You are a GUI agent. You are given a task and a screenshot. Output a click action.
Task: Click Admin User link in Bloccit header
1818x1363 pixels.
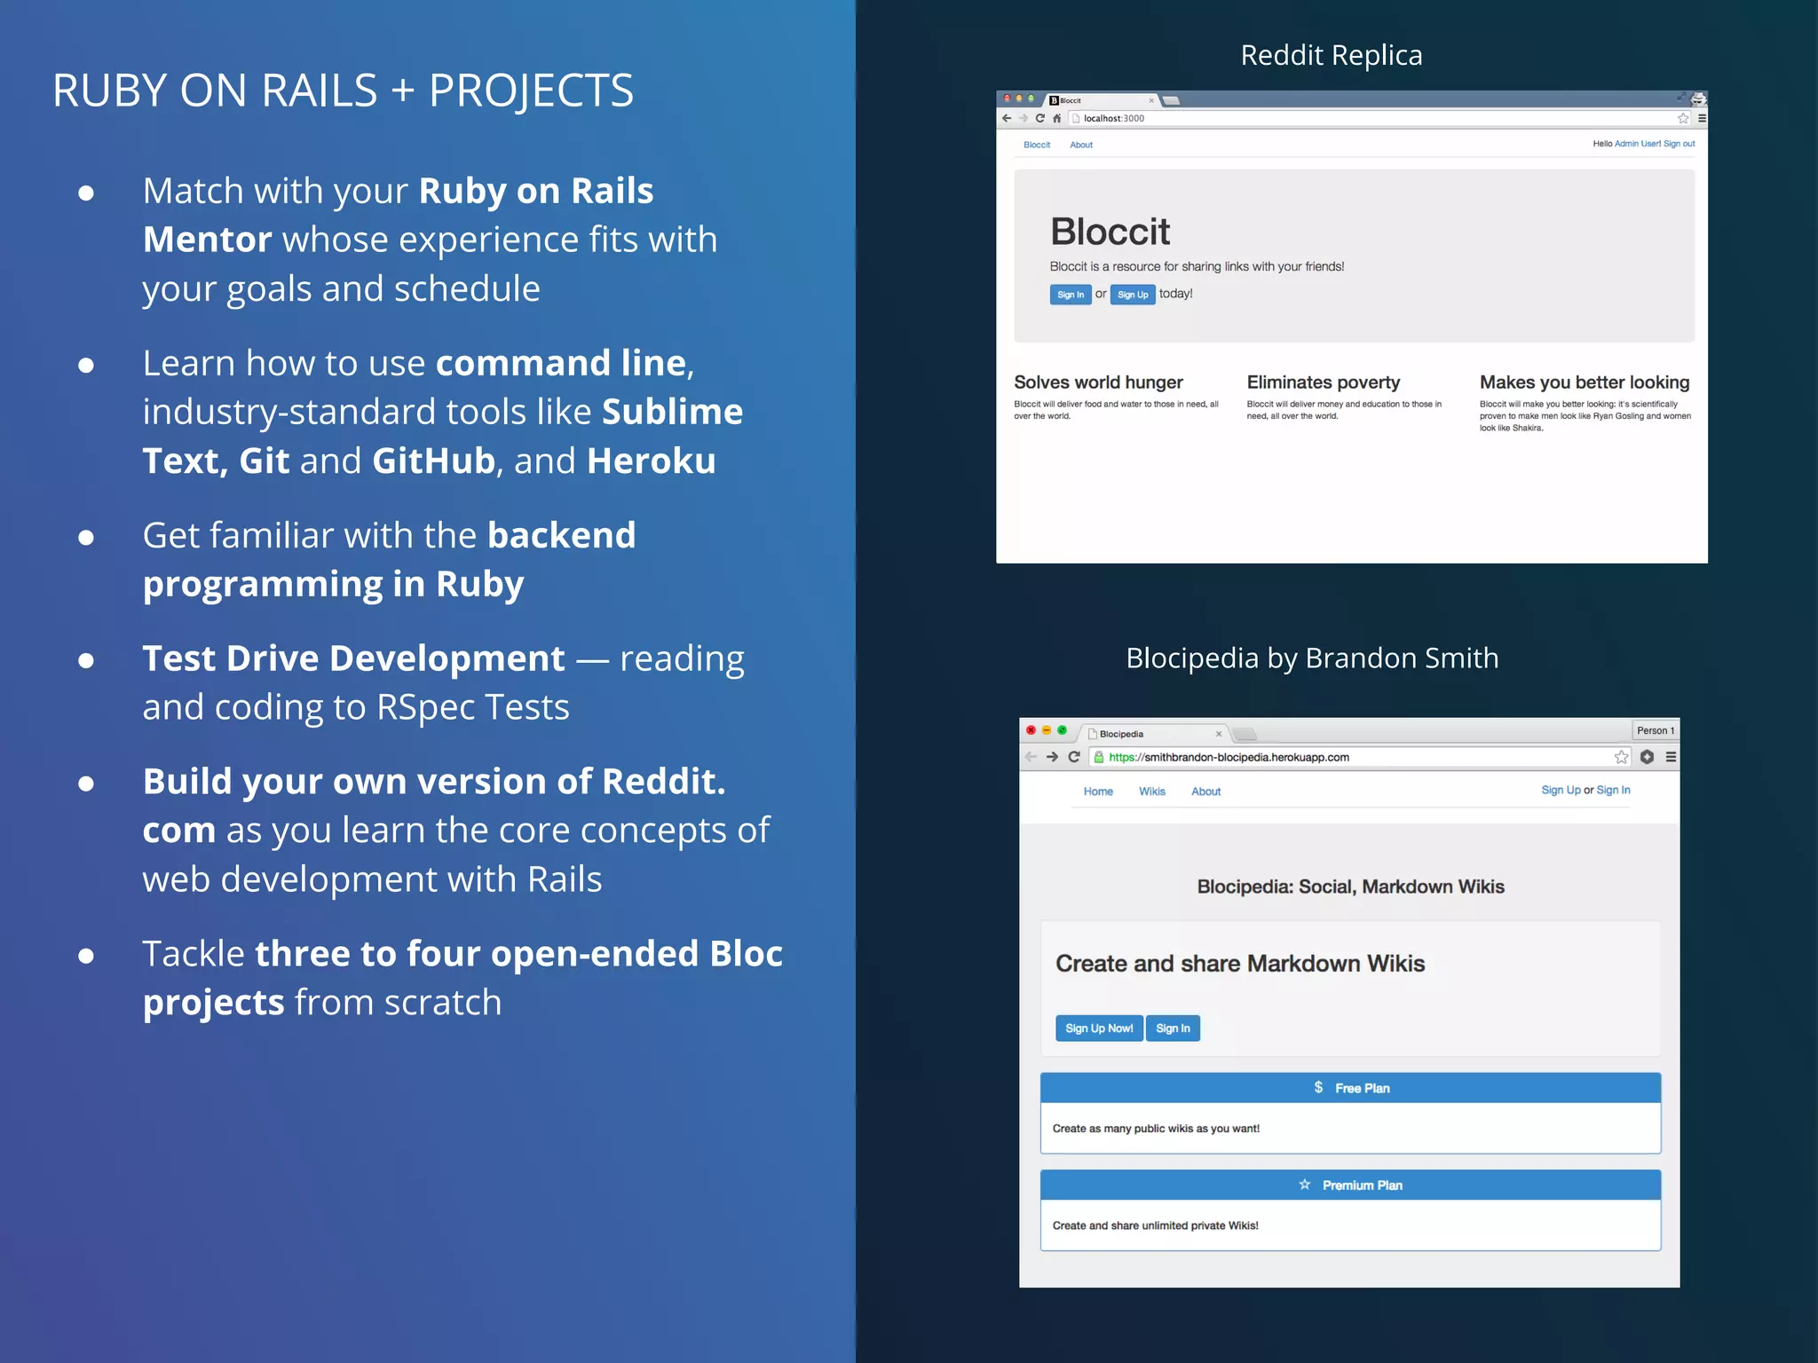(1637, 144)
